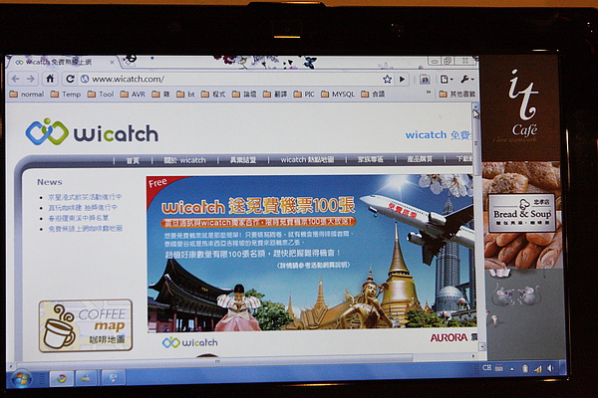The height and width of the screenshot is (398, 598).
Task: Bookmark this page with the star icon
Action: pyautogui.click(x=387, y=80)
